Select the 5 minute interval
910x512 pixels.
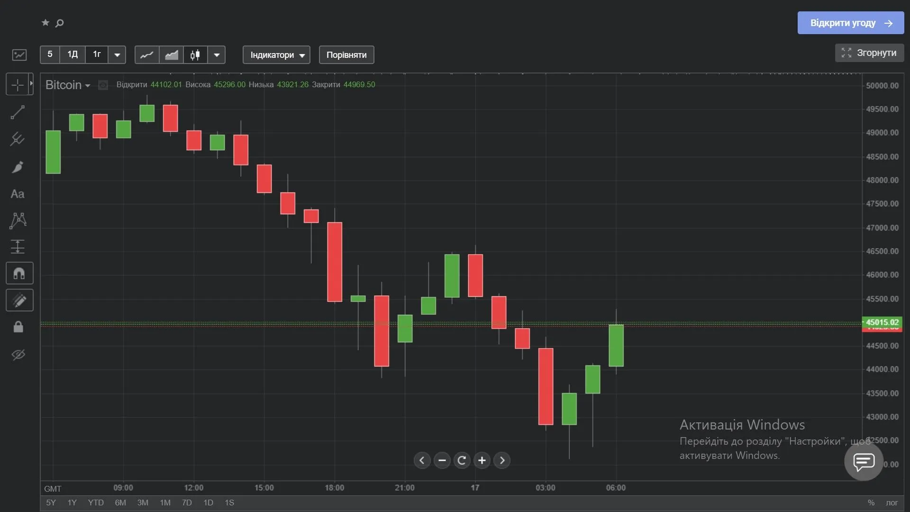tap(50, 55)
